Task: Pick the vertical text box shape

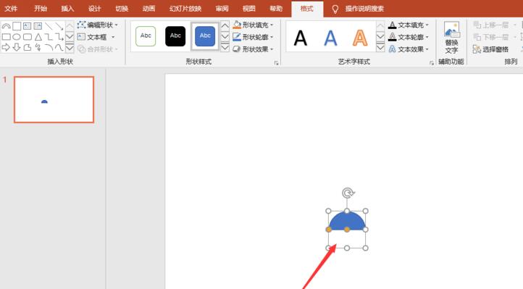Action: coord(38,26)
